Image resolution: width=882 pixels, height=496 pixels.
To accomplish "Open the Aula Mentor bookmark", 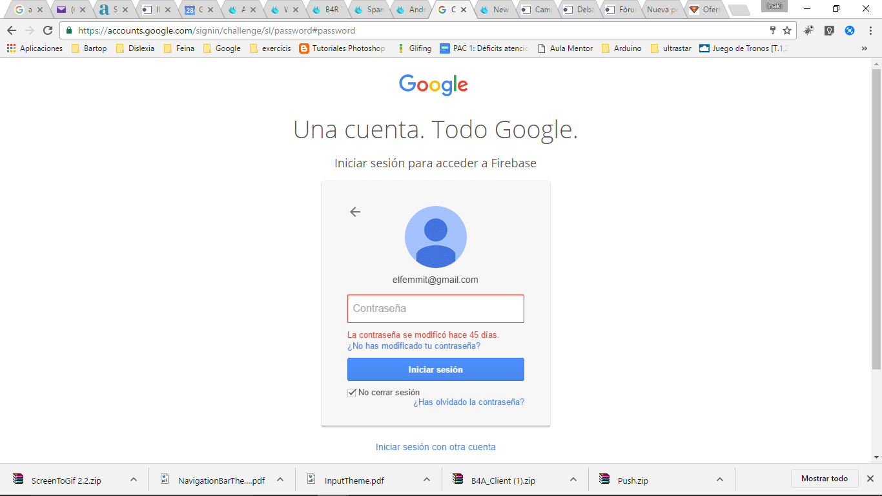I will (x=565, y=48).
